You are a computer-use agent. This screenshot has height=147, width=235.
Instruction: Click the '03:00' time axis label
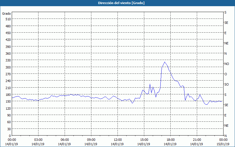(38, 140)
